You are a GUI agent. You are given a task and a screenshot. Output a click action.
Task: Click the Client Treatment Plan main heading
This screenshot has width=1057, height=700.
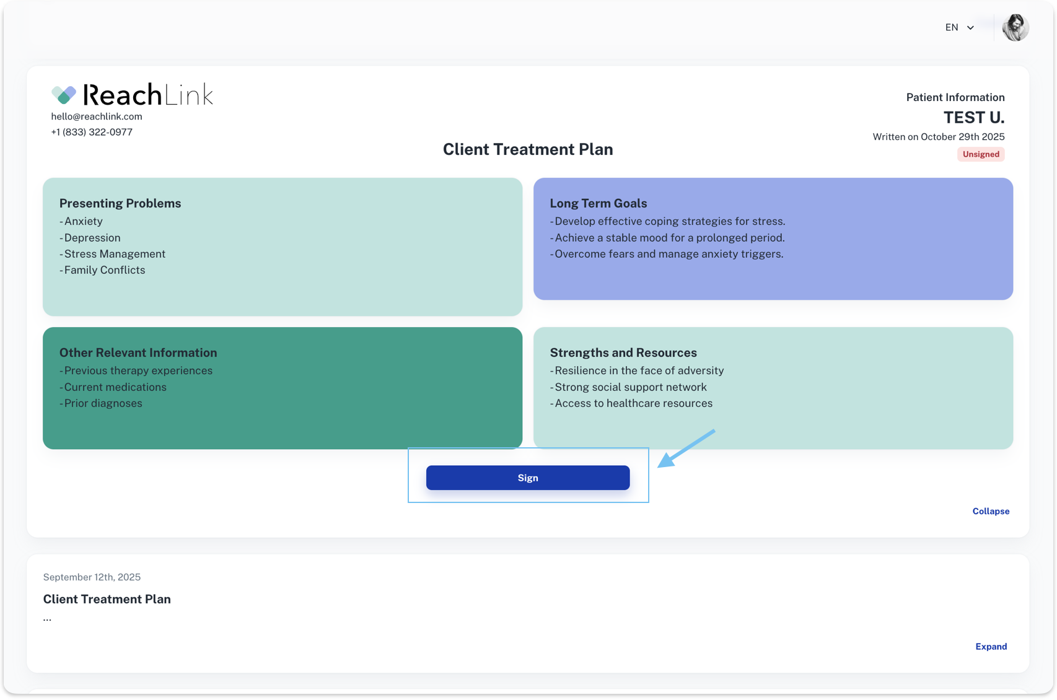pos(528,149)
